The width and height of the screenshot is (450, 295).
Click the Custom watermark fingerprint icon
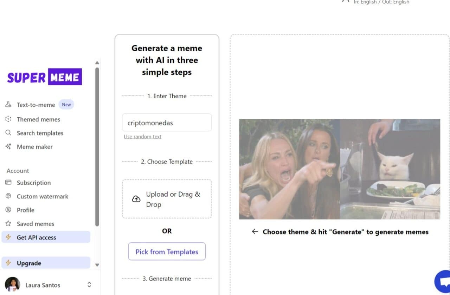click(8, 196)
